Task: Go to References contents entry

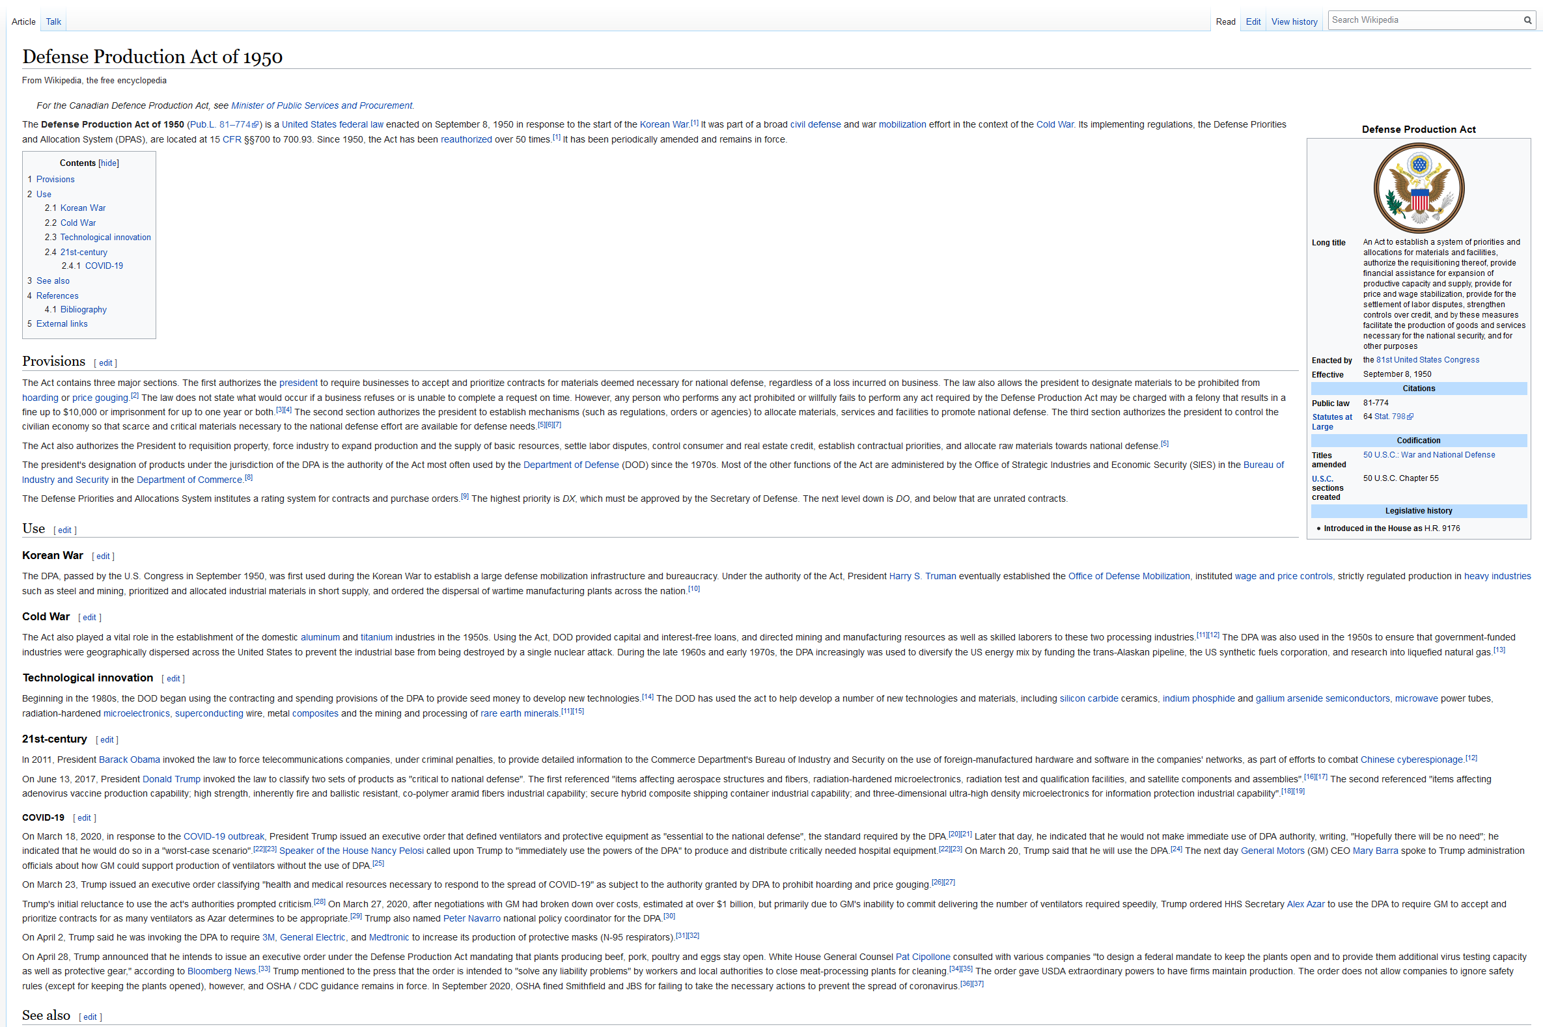Action: (57, 296)
